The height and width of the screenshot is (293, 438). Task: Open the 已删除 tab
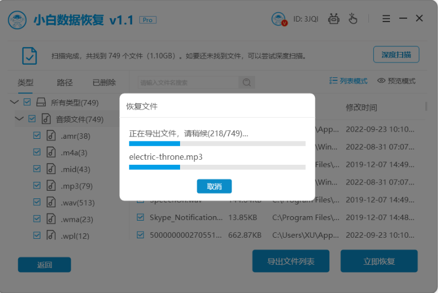104,82
